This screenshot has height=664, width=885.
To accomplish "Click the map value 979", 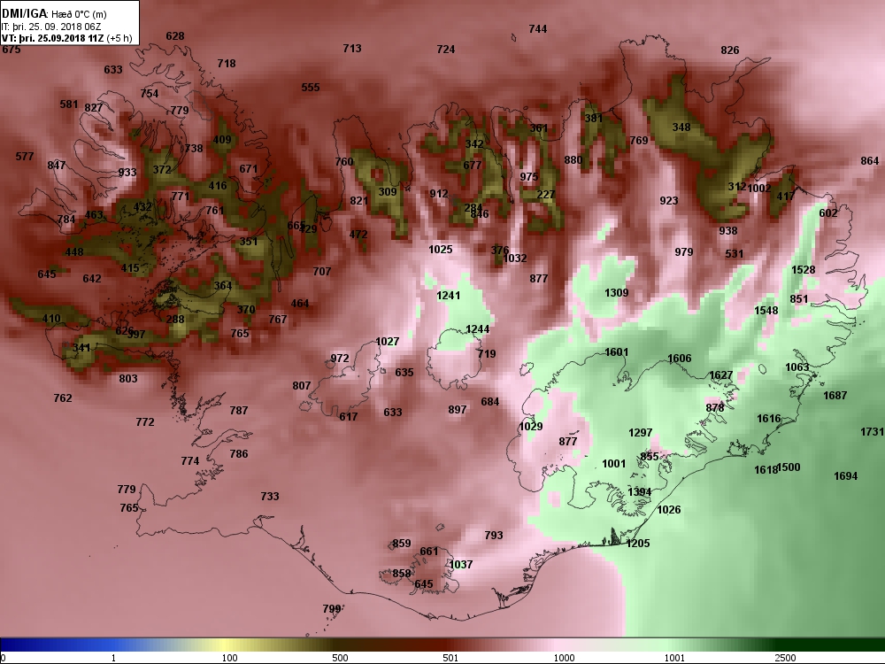I will pos(684,251).
